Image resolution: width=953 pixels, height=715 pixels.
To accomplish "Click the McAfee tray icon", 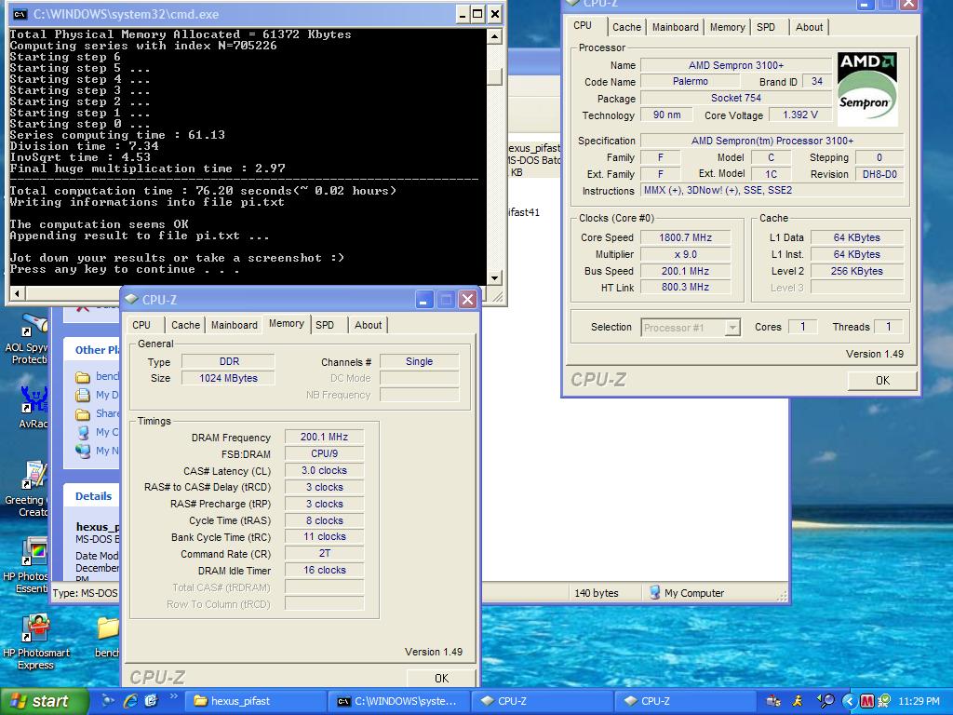I will tap(867, 701).
